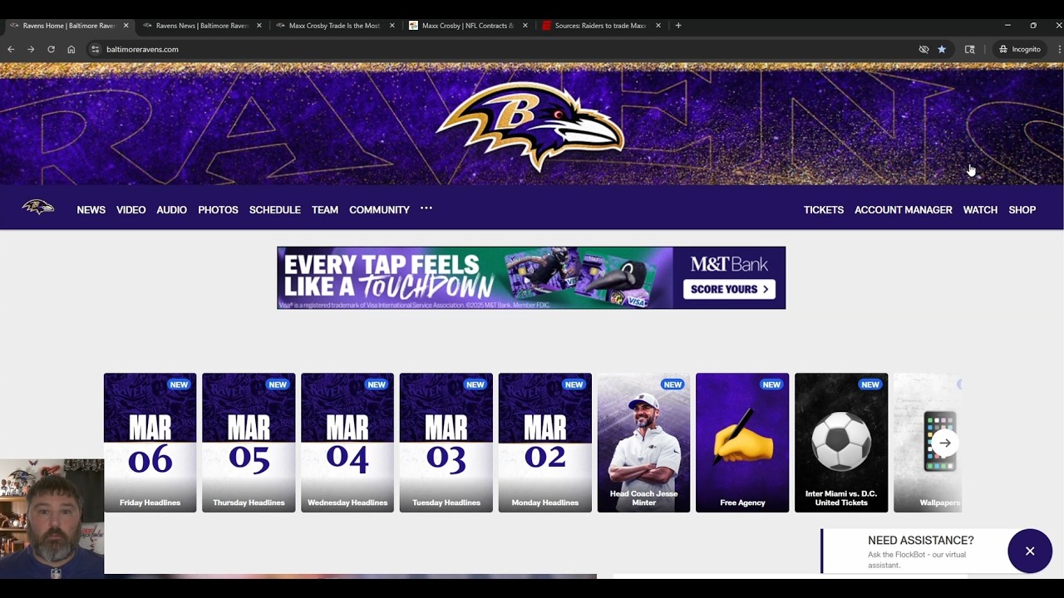Go back with browser back arrow
The width and height of the screenshot is (1064, 598).
(x=11, y=49)
